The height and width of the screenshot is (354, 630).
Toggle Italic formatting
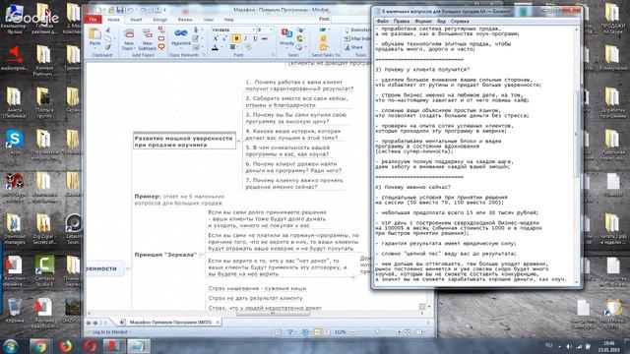245,38
